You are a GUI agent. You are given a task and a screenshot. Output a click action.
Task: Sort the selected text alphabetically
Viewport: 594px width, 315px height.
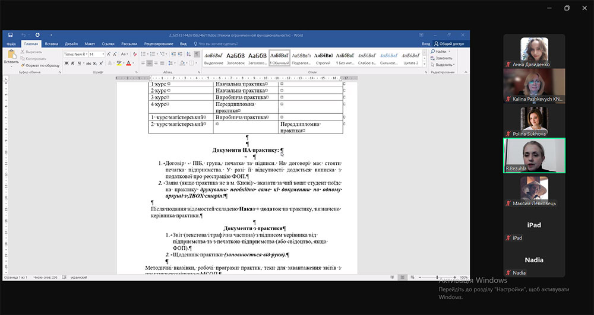coord(189,54)
